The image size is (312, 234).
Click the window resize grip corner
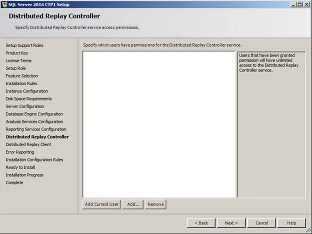point(308,230)
